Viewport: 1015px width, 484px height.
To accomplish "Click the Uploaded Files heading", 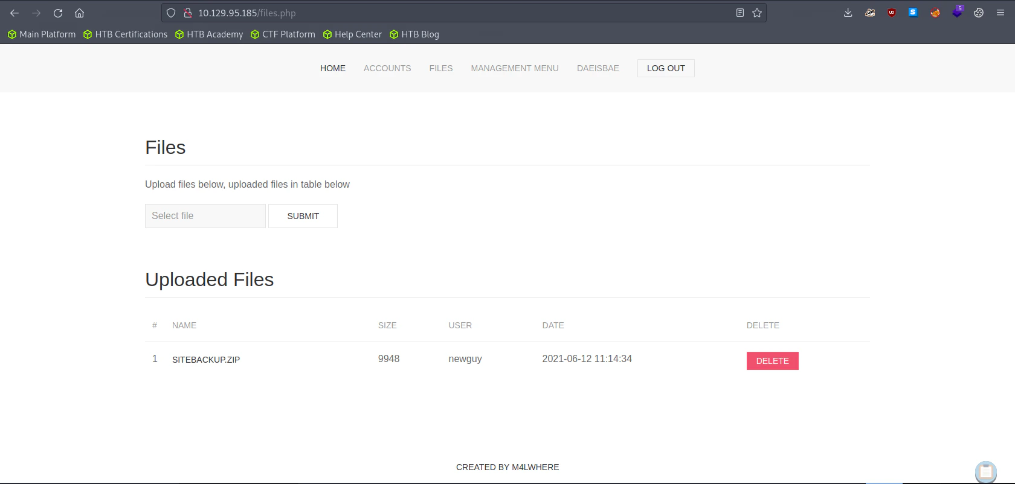I will pyautogui.click(x=210, y=279).
